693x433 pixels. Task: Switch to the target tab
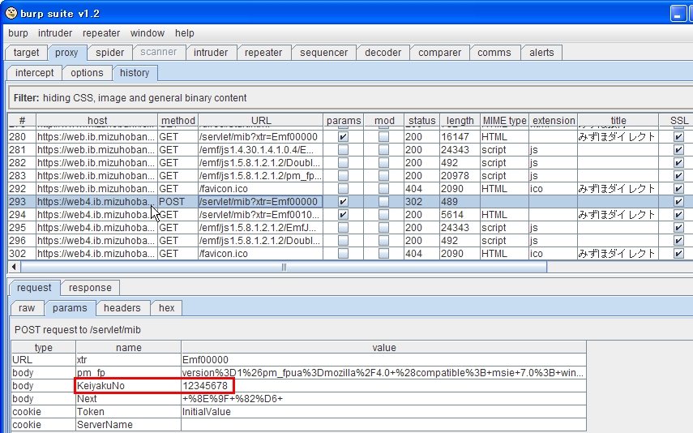coord(26,53)
